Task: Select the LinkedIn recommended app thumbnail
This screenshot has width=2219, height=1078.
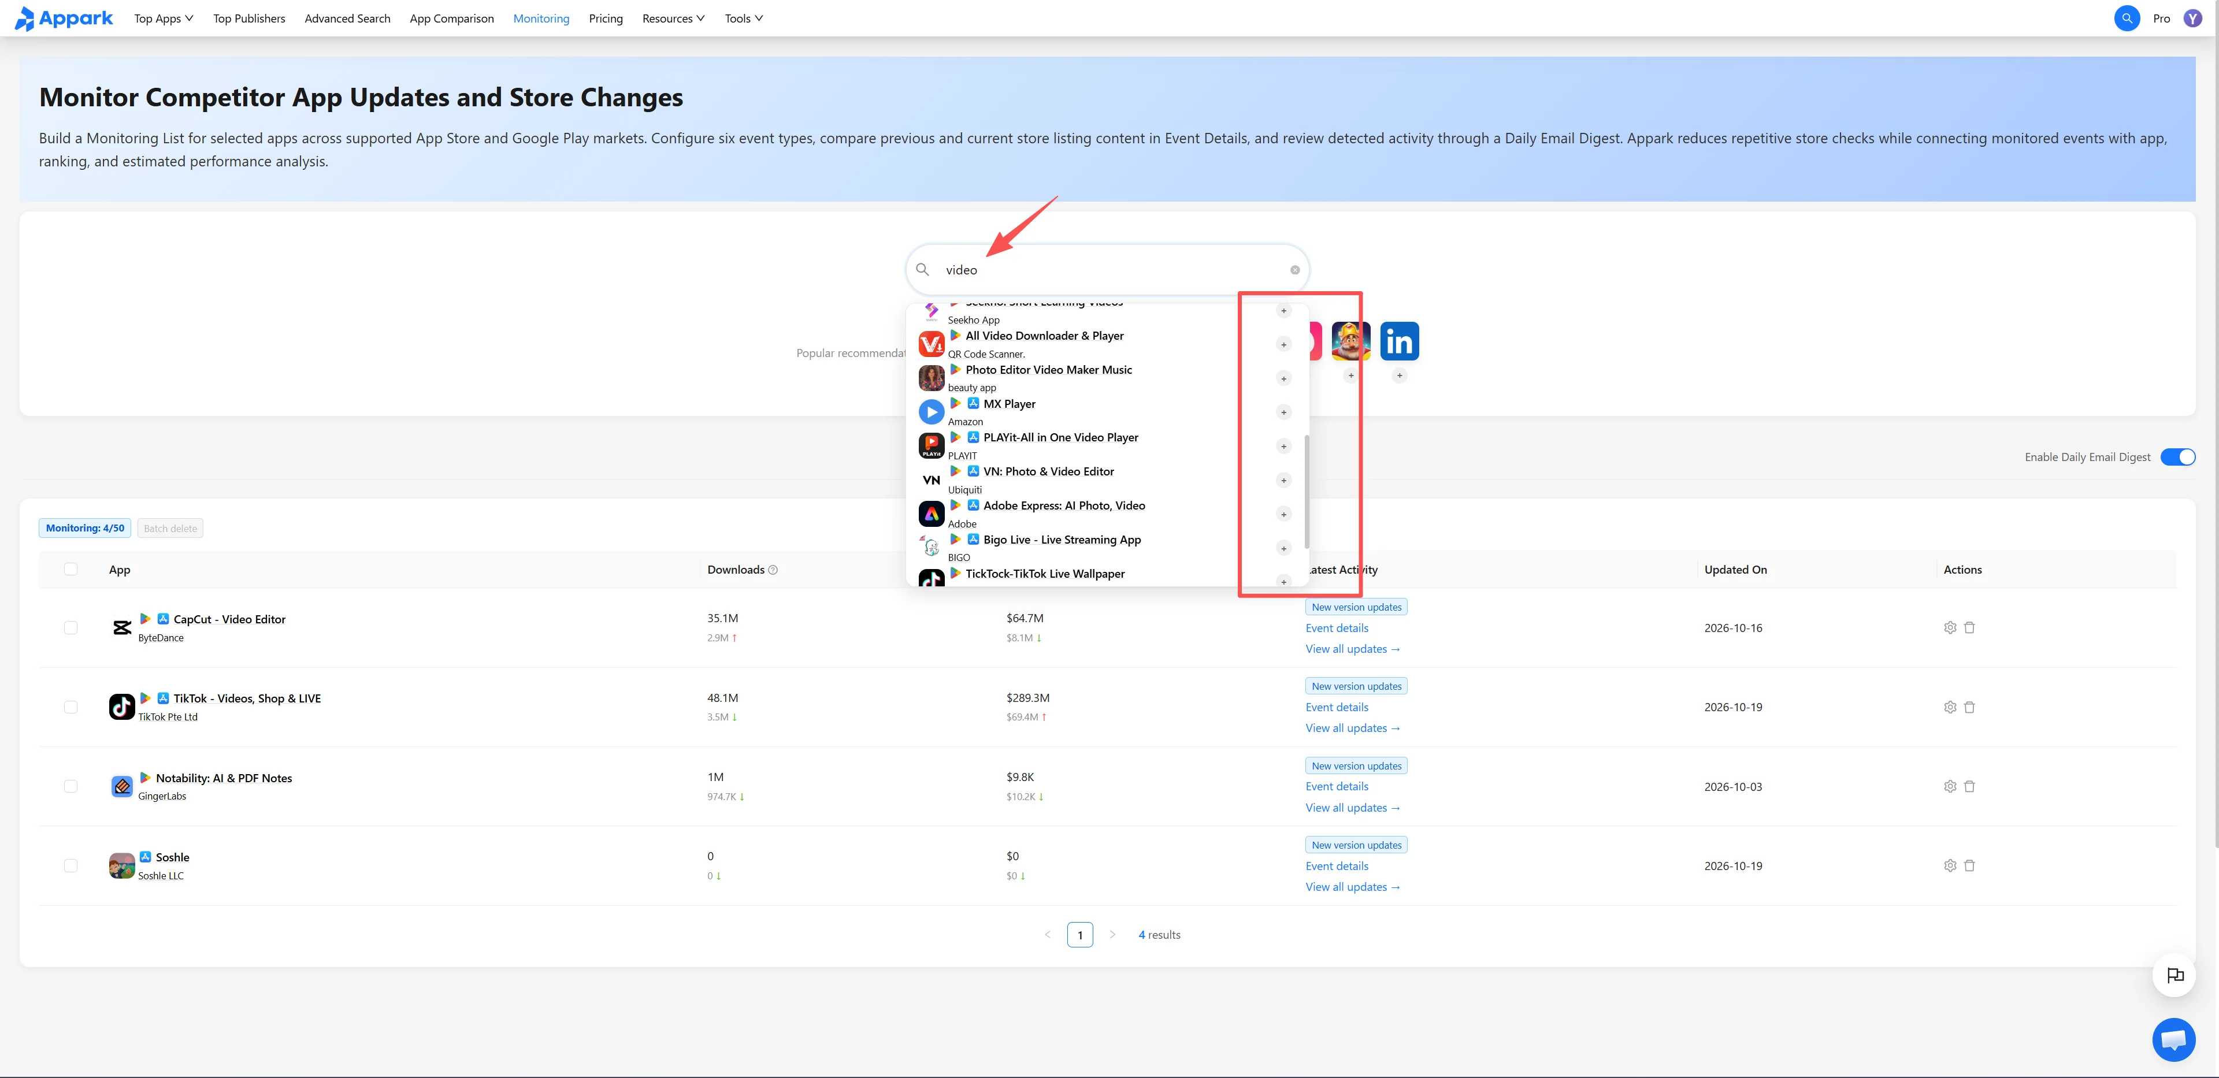Action: [1399, 342]
